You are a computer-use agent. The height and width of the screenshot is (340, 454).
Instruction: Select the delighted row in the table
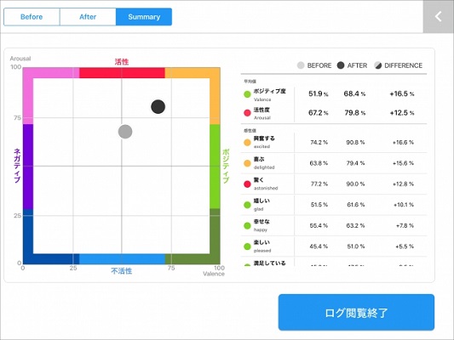point(334,163)
